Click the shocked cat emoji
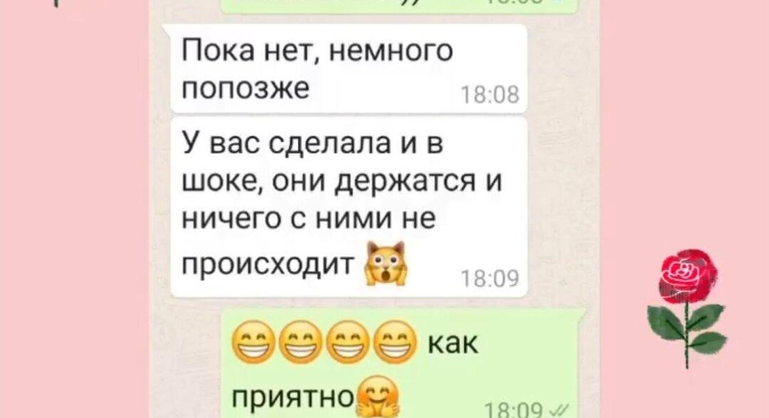The width and height of the screenshot is (769, 418). (386, 263)
